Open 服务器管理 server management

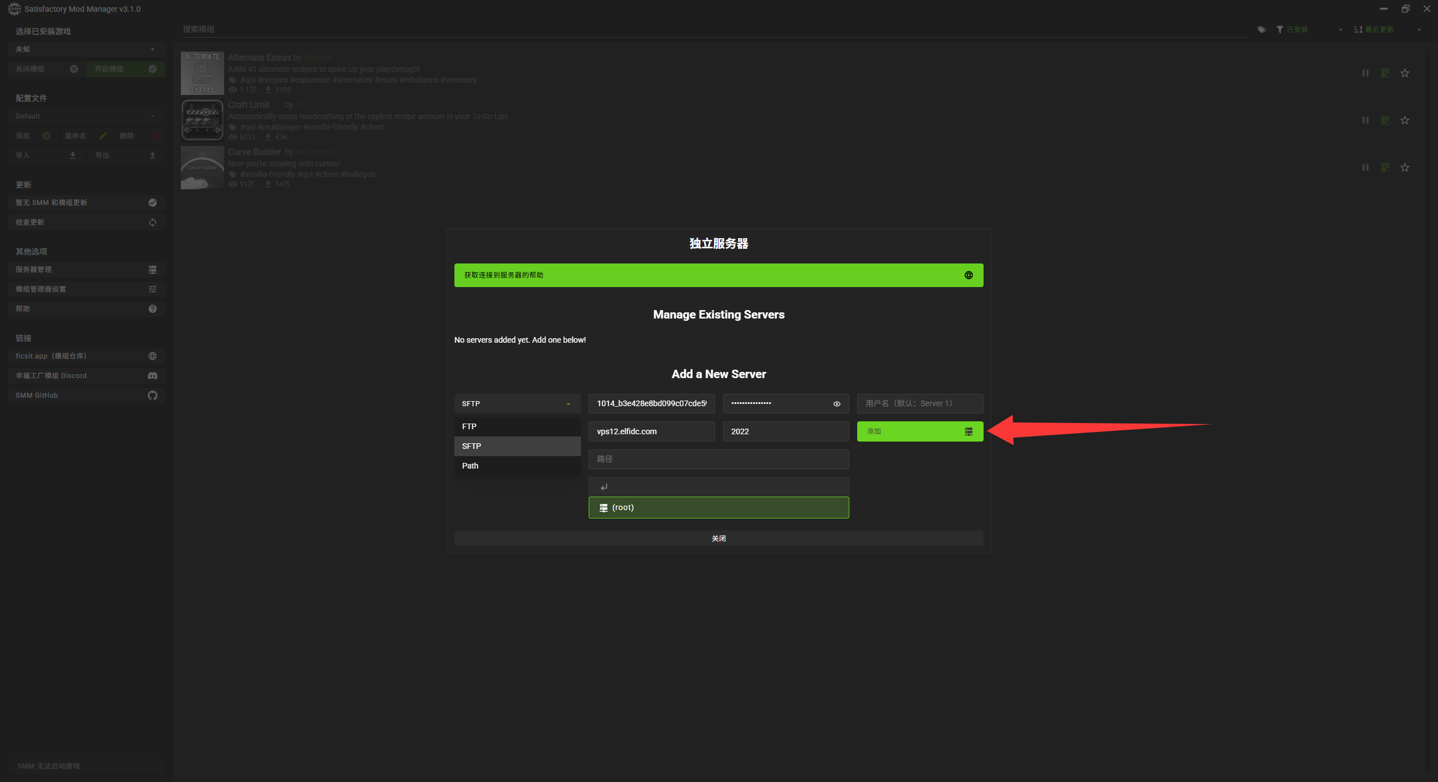(86, 270)
